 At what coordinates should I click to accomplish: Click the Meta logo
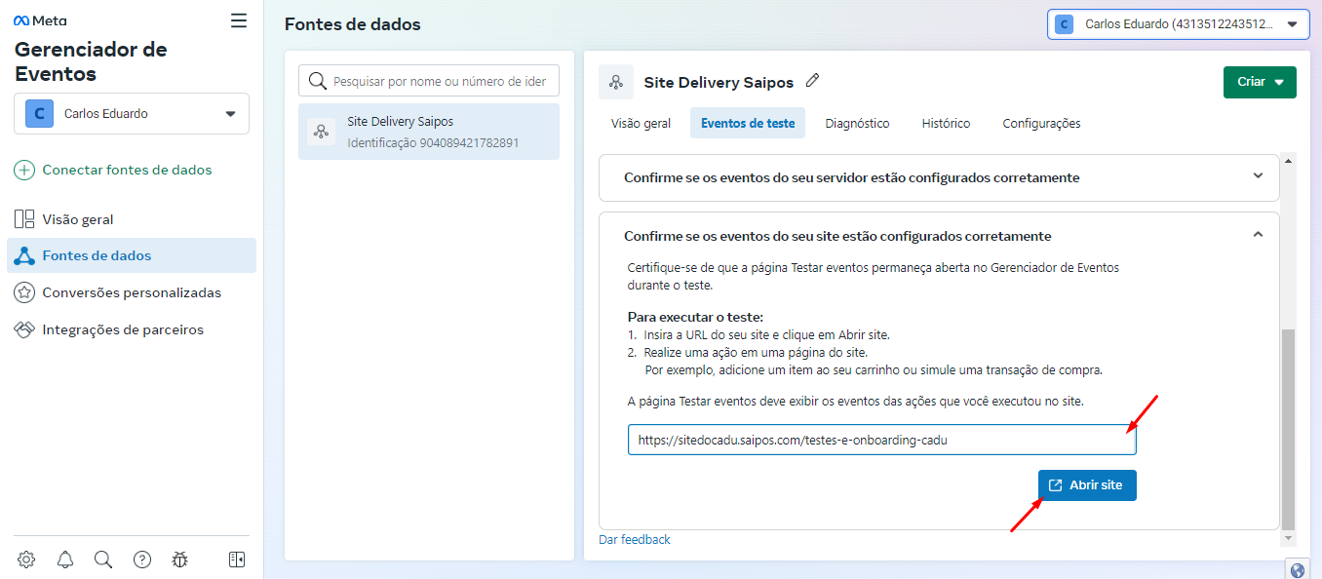click(40, 20)
